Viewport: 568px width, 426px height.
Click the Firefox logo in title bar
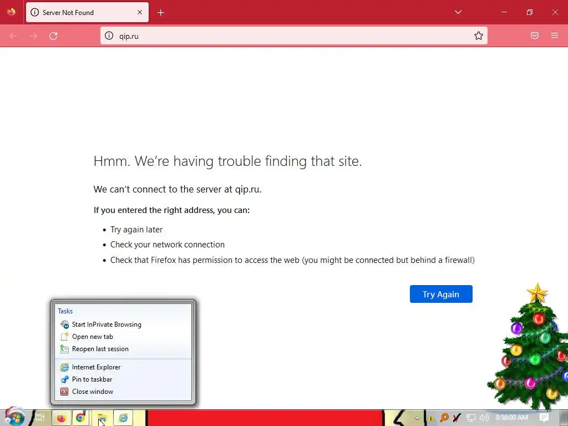click(x=11, y=12)
